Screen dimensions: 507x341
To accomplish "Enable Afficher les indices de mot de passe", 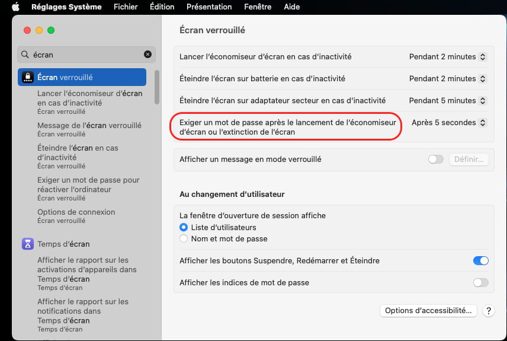I will click(x=481, y=283).
